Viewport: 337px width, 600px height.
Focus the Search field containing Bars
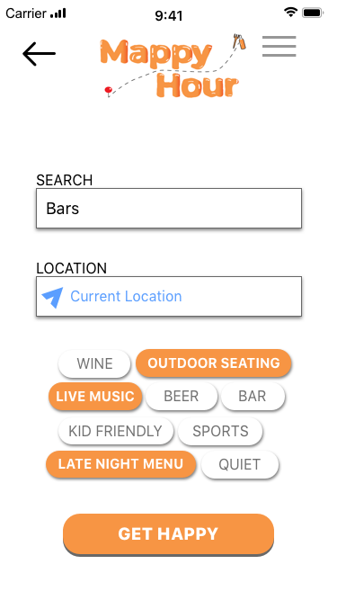(x=169, y=208)
